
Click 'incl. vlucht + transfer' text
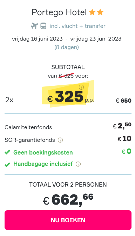(77, 26)
